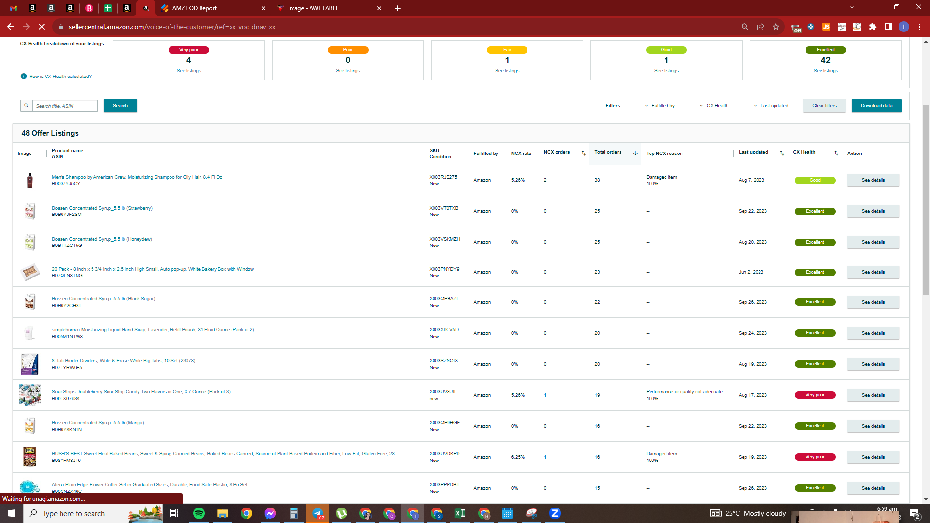Open Messenger from the taskbar
The height and width of the screenshot is (523, 930).
(x=270, y=513)
